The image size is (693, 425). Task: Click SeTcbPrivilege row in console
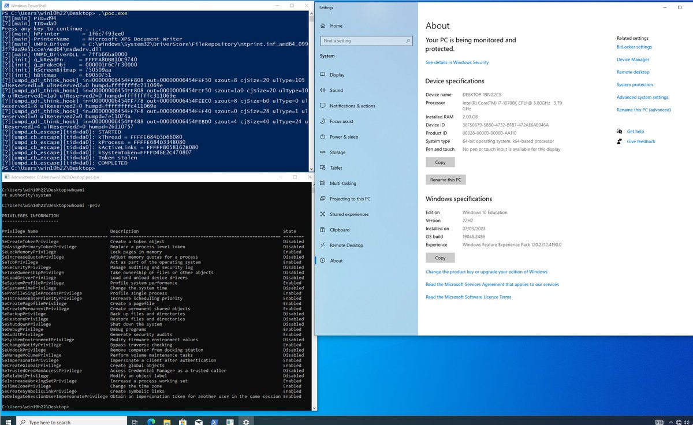(152, 262)
